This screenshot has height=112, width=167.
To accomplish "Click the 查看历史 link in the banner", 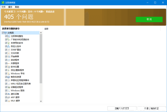I will point(51,12).
